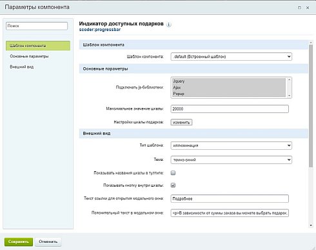The width and height of the screenshot is (316, 250).
Task: Click the info icon next to component title
Action: 169,25
